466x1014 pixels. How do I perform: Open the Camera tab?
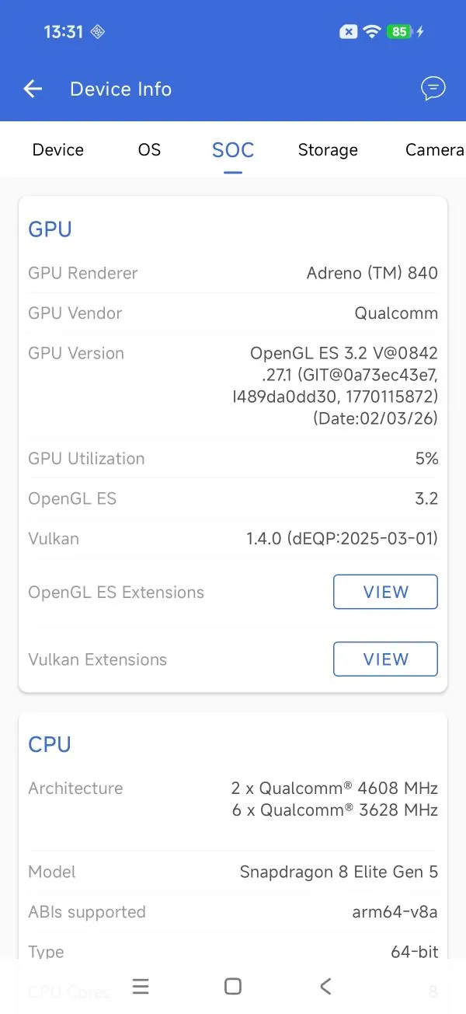[x=435, y=149]
